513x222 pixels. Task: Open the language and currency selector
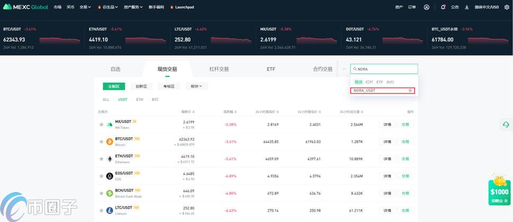pos(487,7)
